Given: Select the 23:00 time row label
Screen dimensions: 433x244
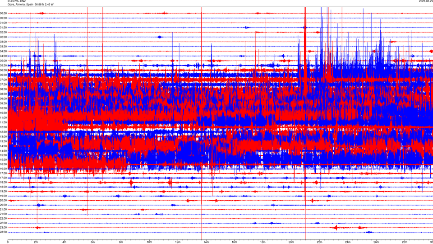Looking at the screenshot, I should [x=3, y=228].
